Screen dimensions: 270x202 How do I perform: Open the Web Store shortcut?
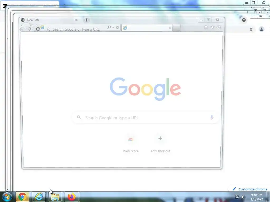tap(131, 144)
